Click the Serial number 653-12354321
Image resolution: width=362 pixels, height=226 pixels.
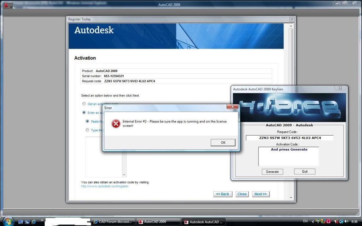point(114,76)
